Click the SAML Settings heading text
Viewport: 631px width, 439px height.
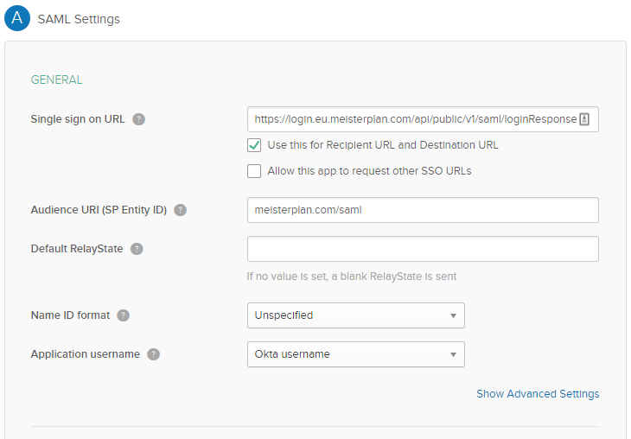[x=79, y=19]
